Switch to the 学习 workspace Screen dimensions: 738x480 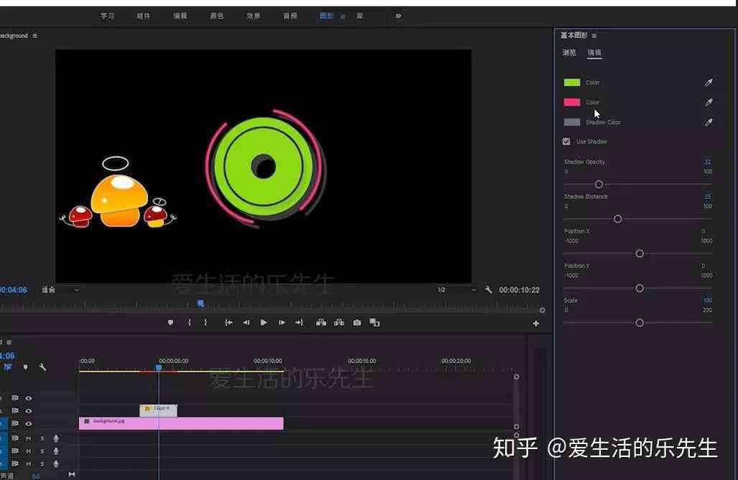tap(107, 16)
